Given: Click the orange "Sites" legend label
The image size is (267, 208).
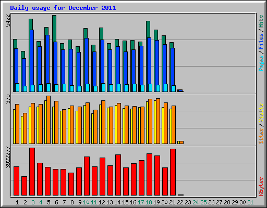Looking at the screenshot, I should [x=261, y=136].
